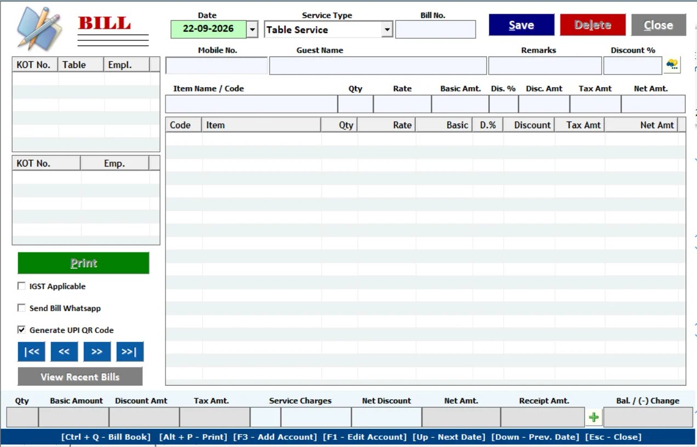Open the discount lookup icon beside Discount %
Image resolution: width=697 pixels, height=447 pixels.
click(x=672, y=65)
